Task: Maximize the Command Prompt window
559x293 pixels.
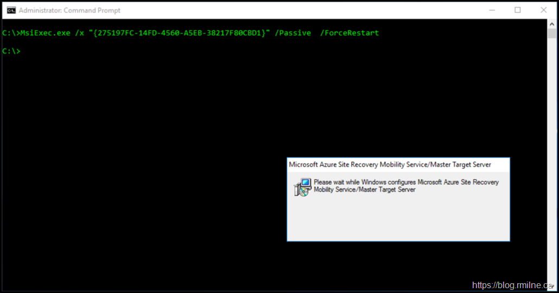Action: click(518, 10)
